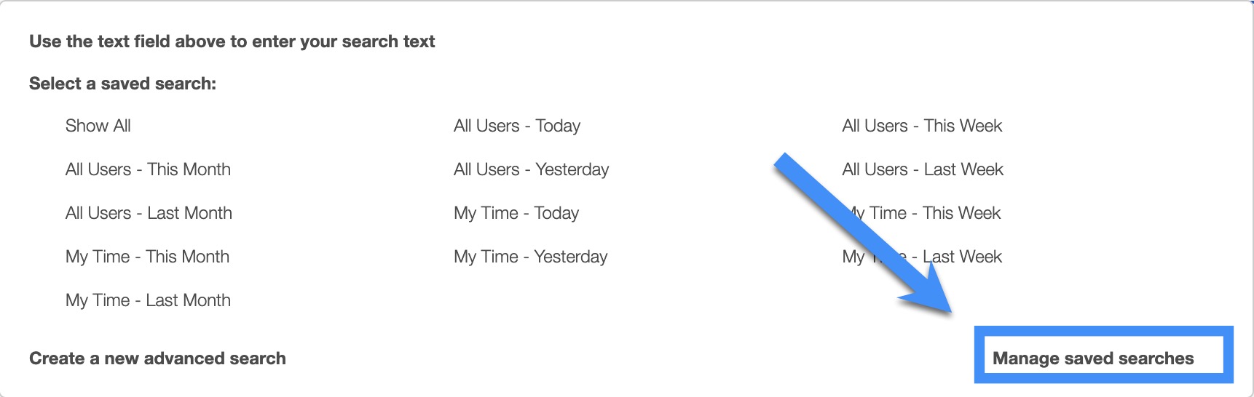
Task: Choose My Time - This Month
Action: coord(147,257)
